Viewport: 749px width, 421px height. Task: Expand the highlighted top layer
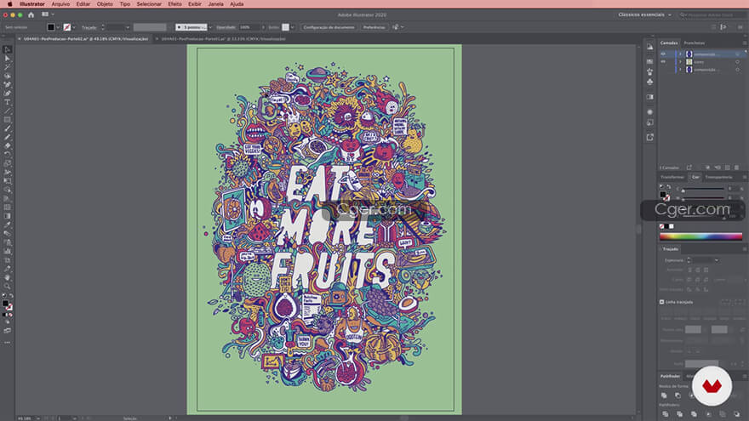click(680, 54)
